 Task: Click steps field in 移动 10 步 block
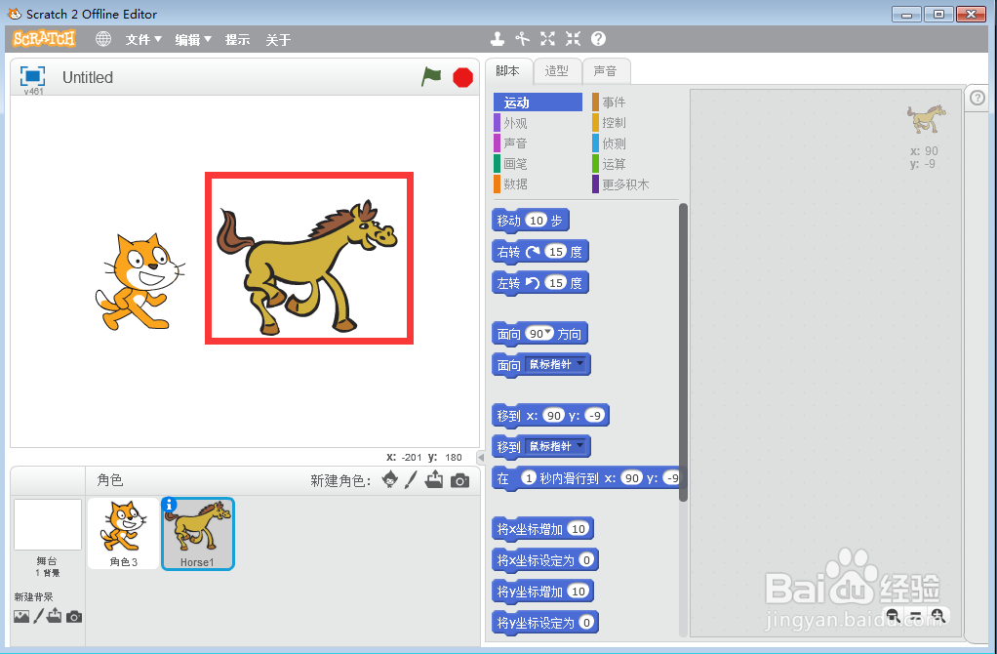pos(538,221)
